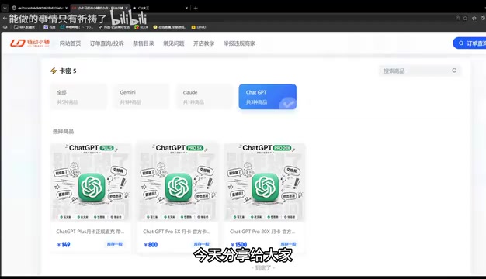Image resolution: width=486 pixels, height=279 pixels.
Task: Go back with the browser back arrow
Action: (x=5, y=19)
